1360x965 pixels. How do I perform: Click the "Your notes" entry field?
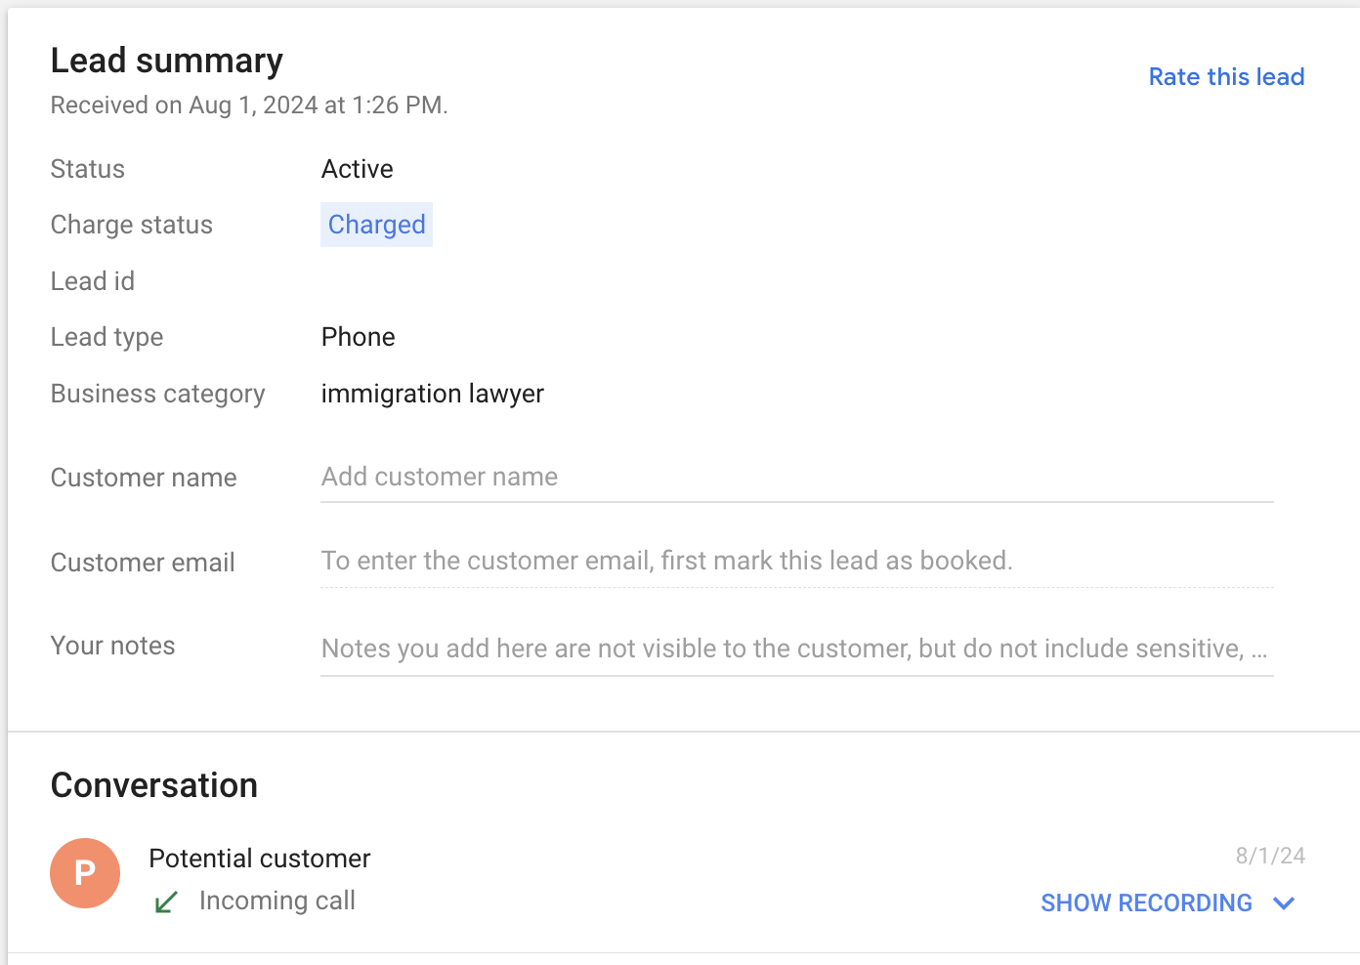(x=684, y=648)
